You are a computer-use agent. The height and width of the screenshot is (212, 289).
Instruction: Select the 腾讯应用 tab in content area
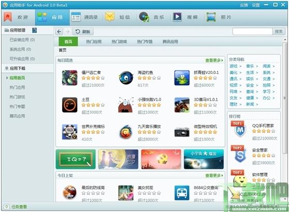click(x=170, y=41)
